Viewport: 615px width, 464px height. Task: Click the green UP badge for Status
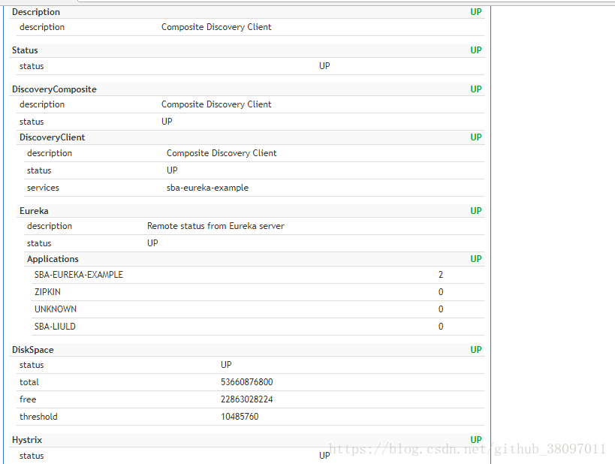click(476, 50)
